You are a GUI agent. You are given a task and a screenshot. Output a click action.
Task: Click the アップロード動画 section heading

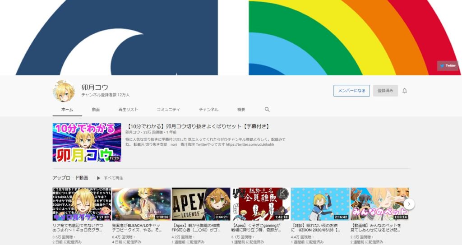point(70,178)
